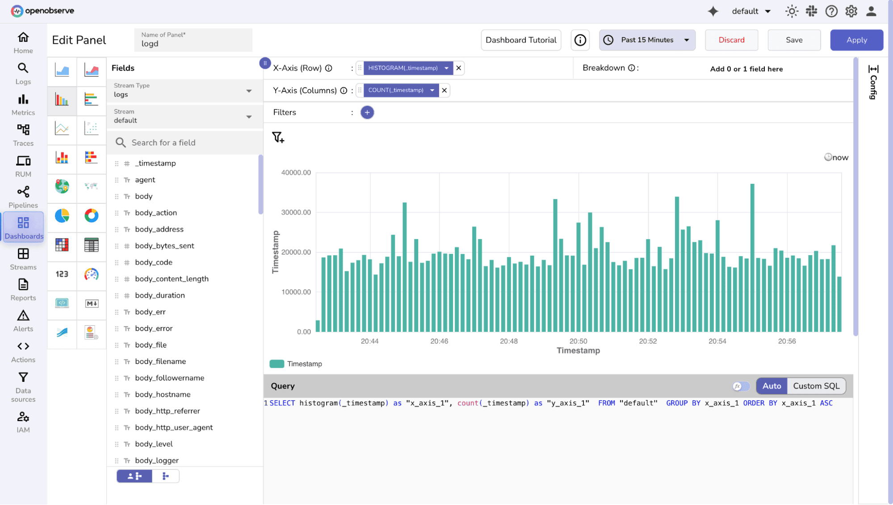Select the markdown panel type
The image size is (893, 505).
(91, 304)
